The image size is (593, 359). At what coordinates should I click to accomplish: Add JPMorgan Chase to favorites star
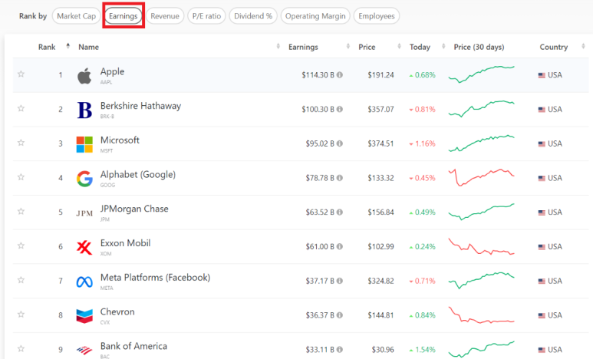click(x=21, y=212)
